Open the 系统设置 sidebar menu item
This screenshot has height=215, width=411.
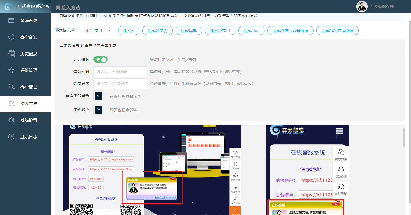[25, 120]
